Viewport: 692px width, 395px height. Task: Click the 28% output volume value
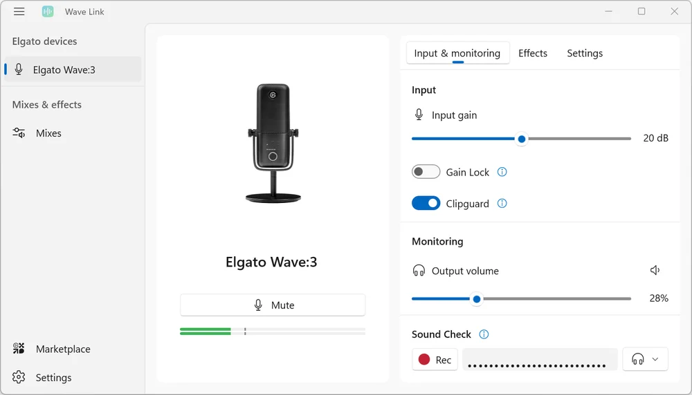coord(659,298)
